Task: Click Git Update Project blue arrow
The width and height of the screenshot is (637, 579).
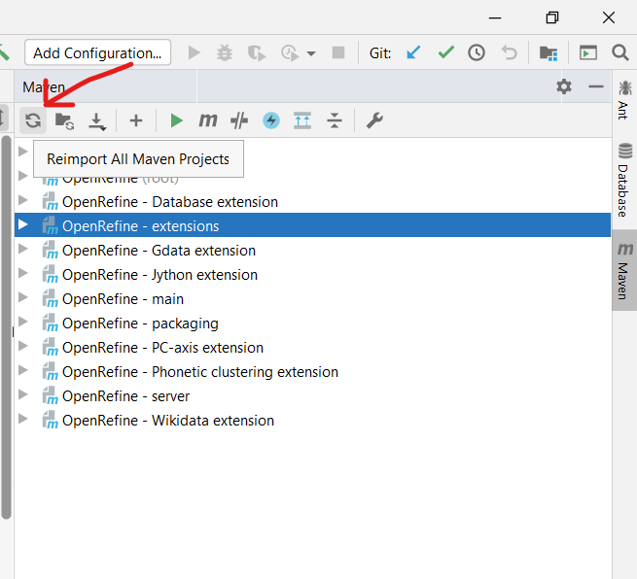Action: (413, 52)
